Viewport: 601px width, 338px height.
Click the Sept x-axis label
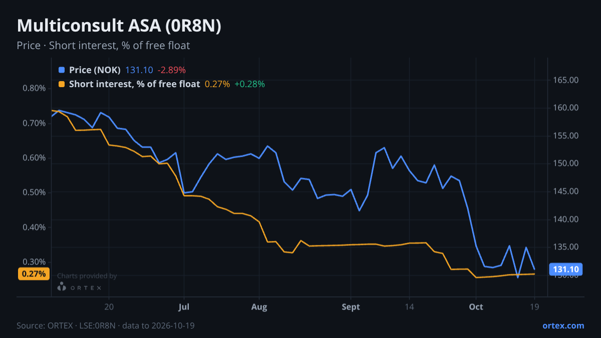coord(351,307)
